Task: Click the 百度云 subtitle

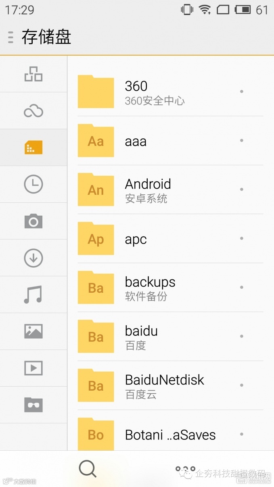Action: [141, 395]
